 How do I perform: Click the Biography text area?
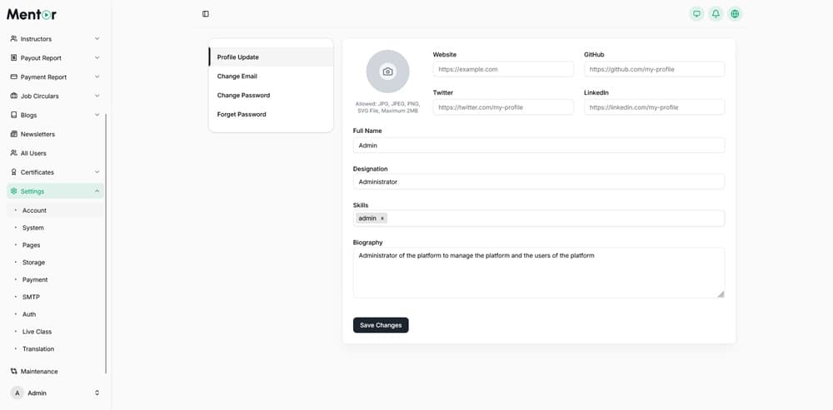[x=538, y=273]
